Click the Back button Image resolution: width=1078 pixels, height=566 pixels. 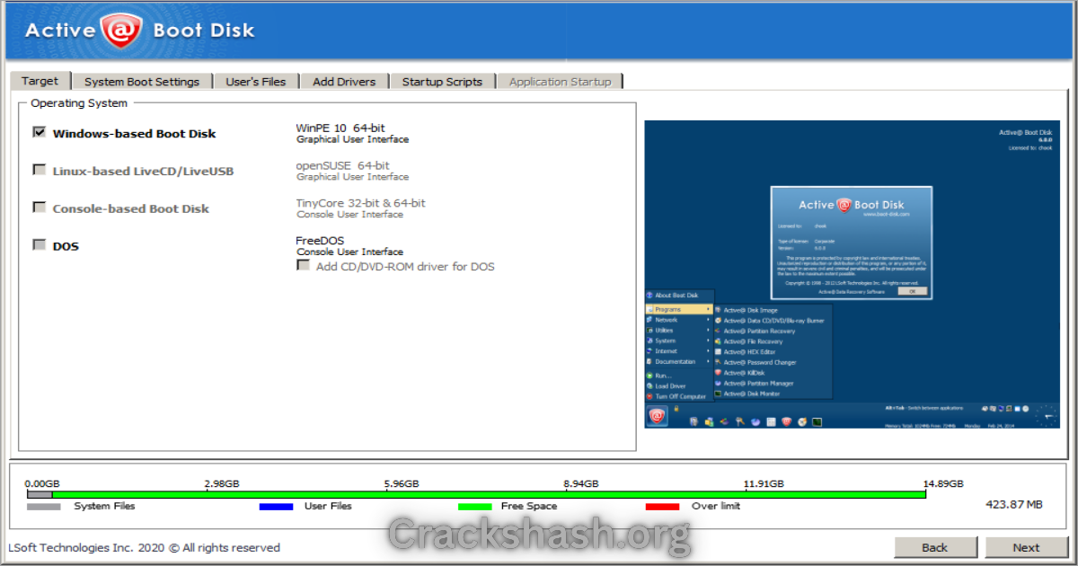pyautogui.click(x=935, y=546)
